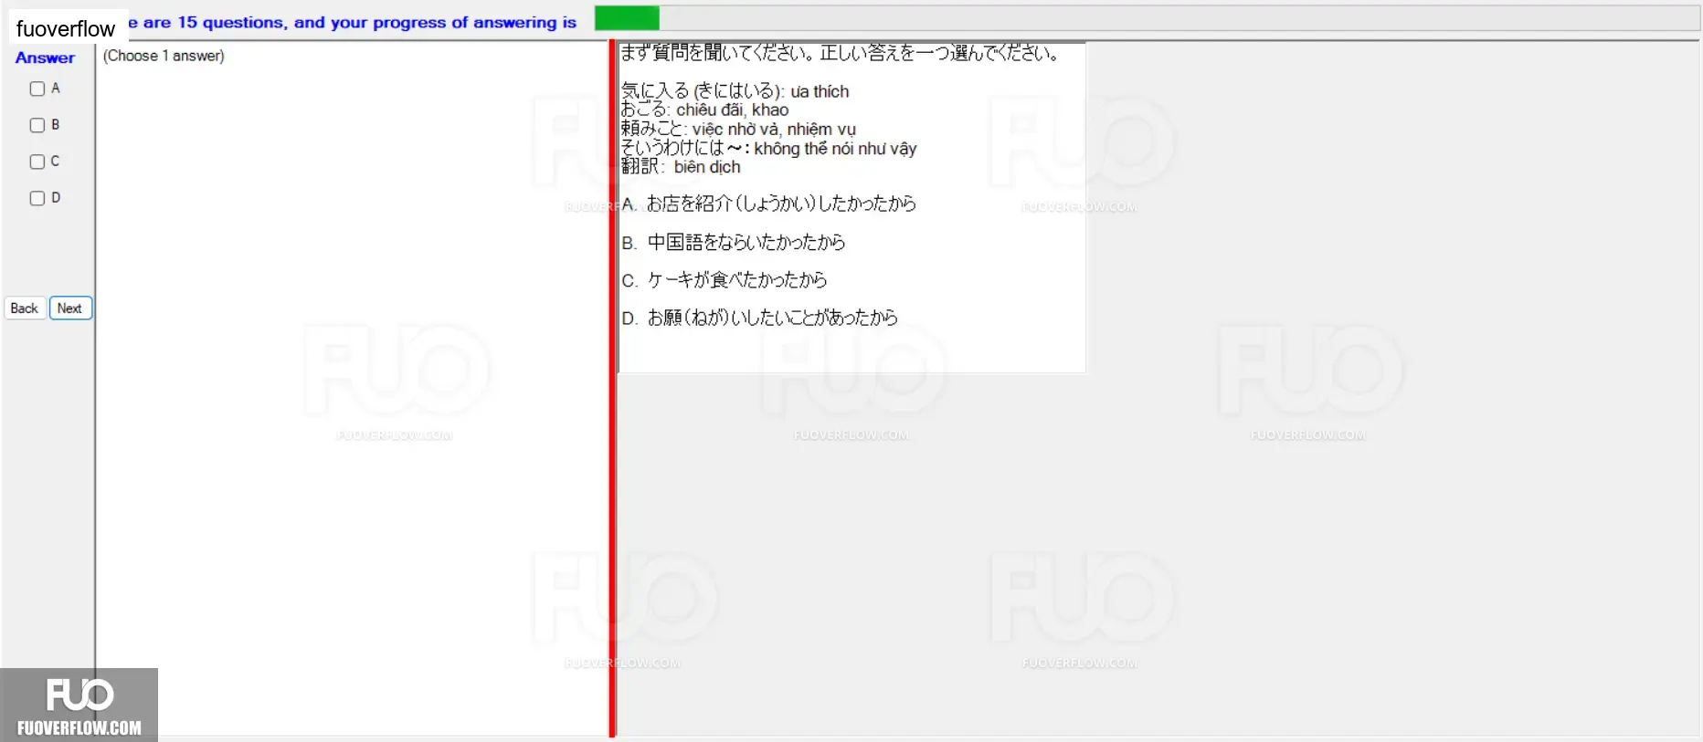Click answer text A お店を紹介したかったから
The height and width of the screenshot is (742, 1703).
click(x=769, y=204)
